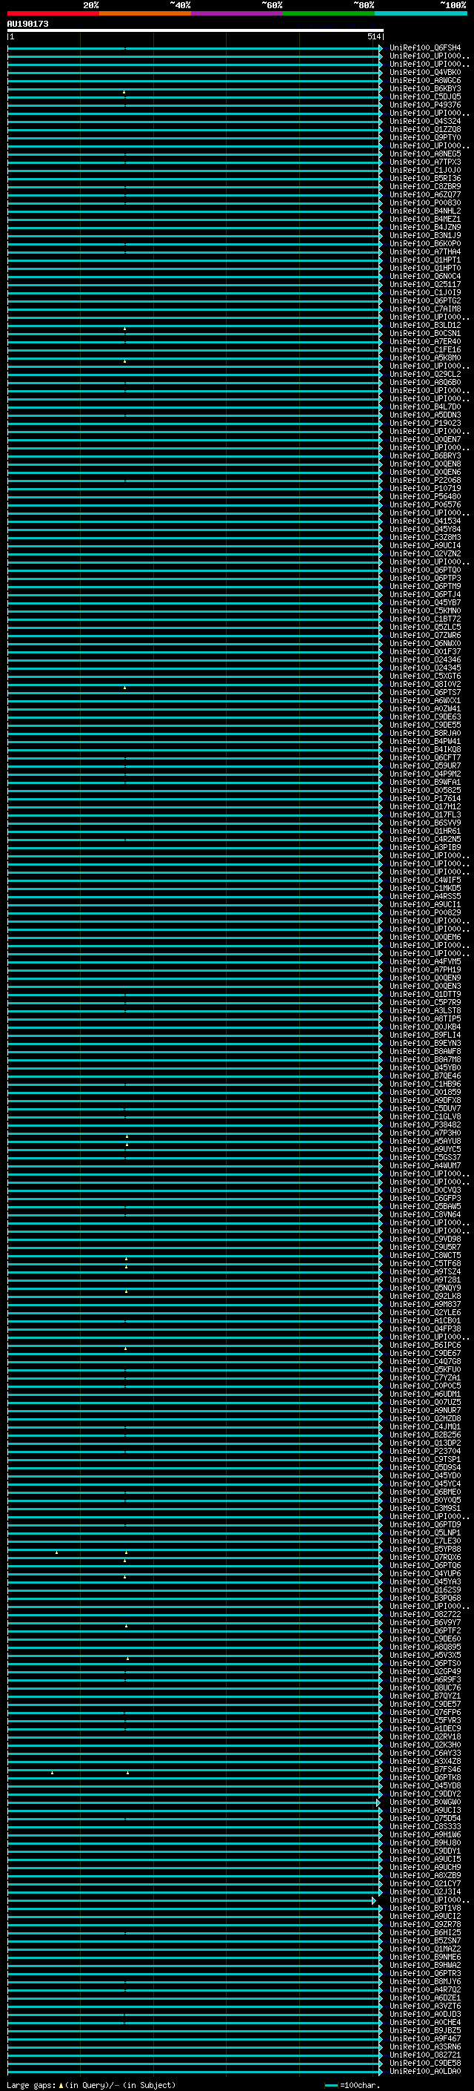Select hit UniRef100_B8RJA0
The width and height of the screenshot is (474, 2091).
425,733
